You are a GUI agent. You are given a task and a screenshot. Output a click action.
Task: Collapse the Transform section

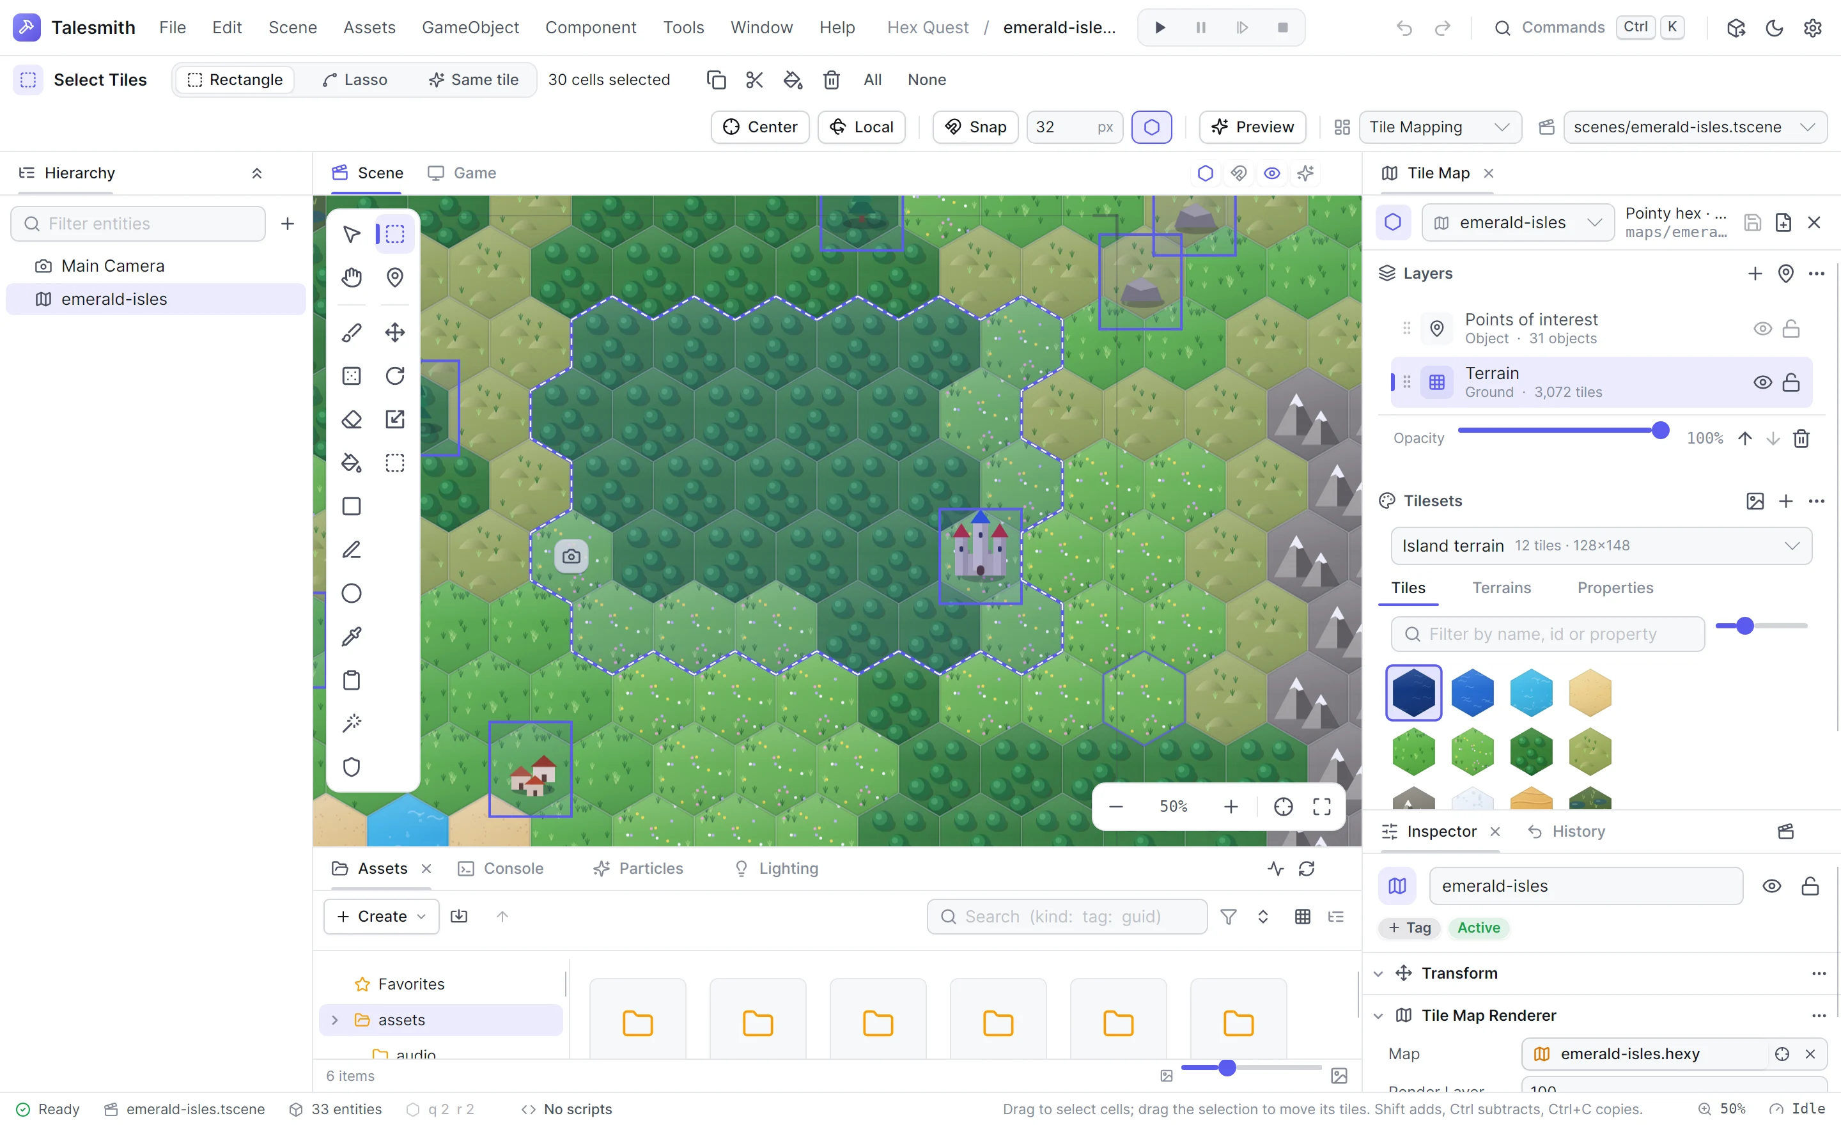point(1378,974)
